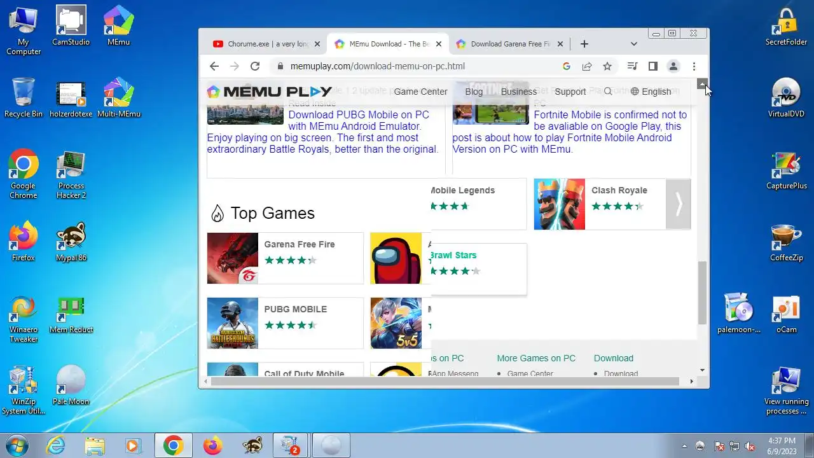Open Chrome media control icon

632,66
